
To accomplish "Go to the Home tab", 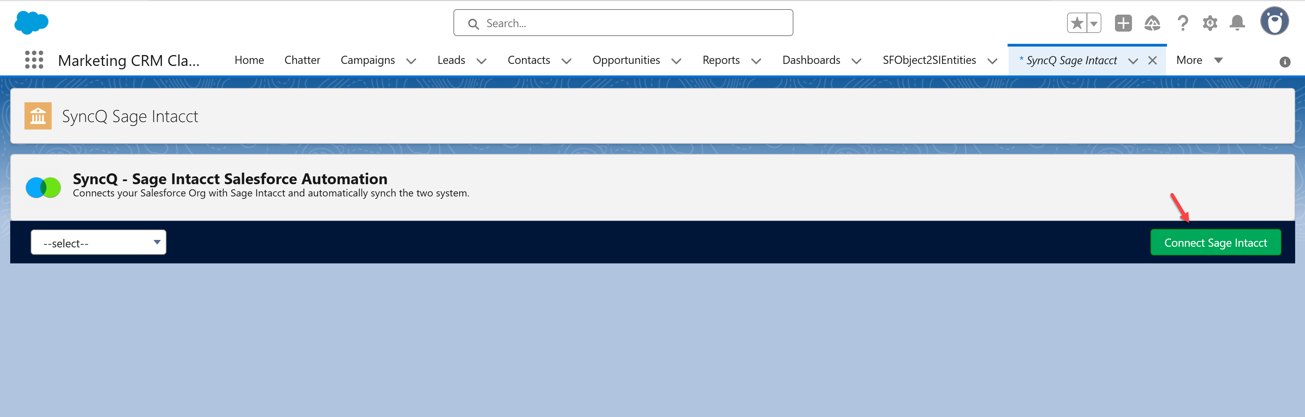I will pos(249,60).
